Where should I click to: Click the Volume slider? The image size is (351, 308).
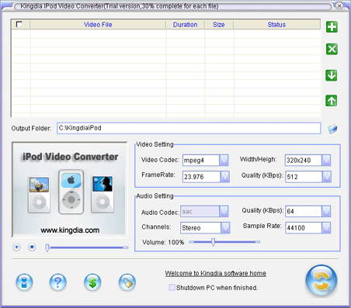click(x=224, y=242)
